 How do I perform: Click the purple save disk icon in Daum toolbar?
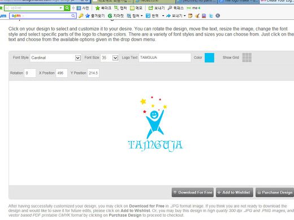204,16
